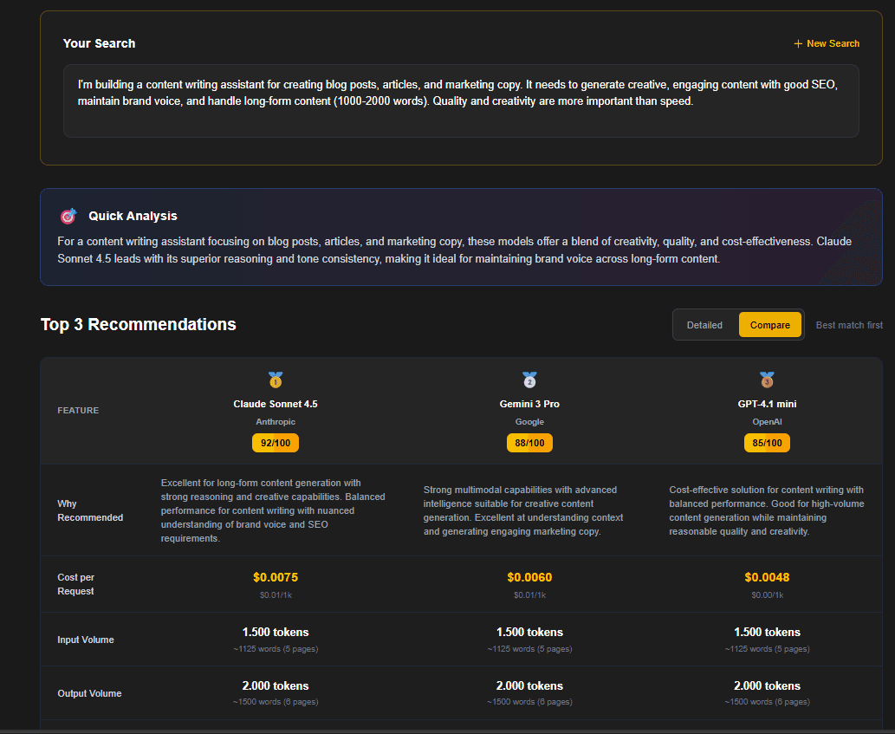Image resolution: width=895 pixels, height=734 pixels.
Task: Start a New Search
Action: 827,43
